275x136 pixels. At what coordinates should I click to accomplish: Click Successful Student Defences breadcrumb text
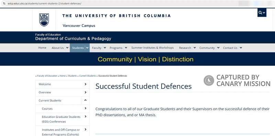pos(113,76)
